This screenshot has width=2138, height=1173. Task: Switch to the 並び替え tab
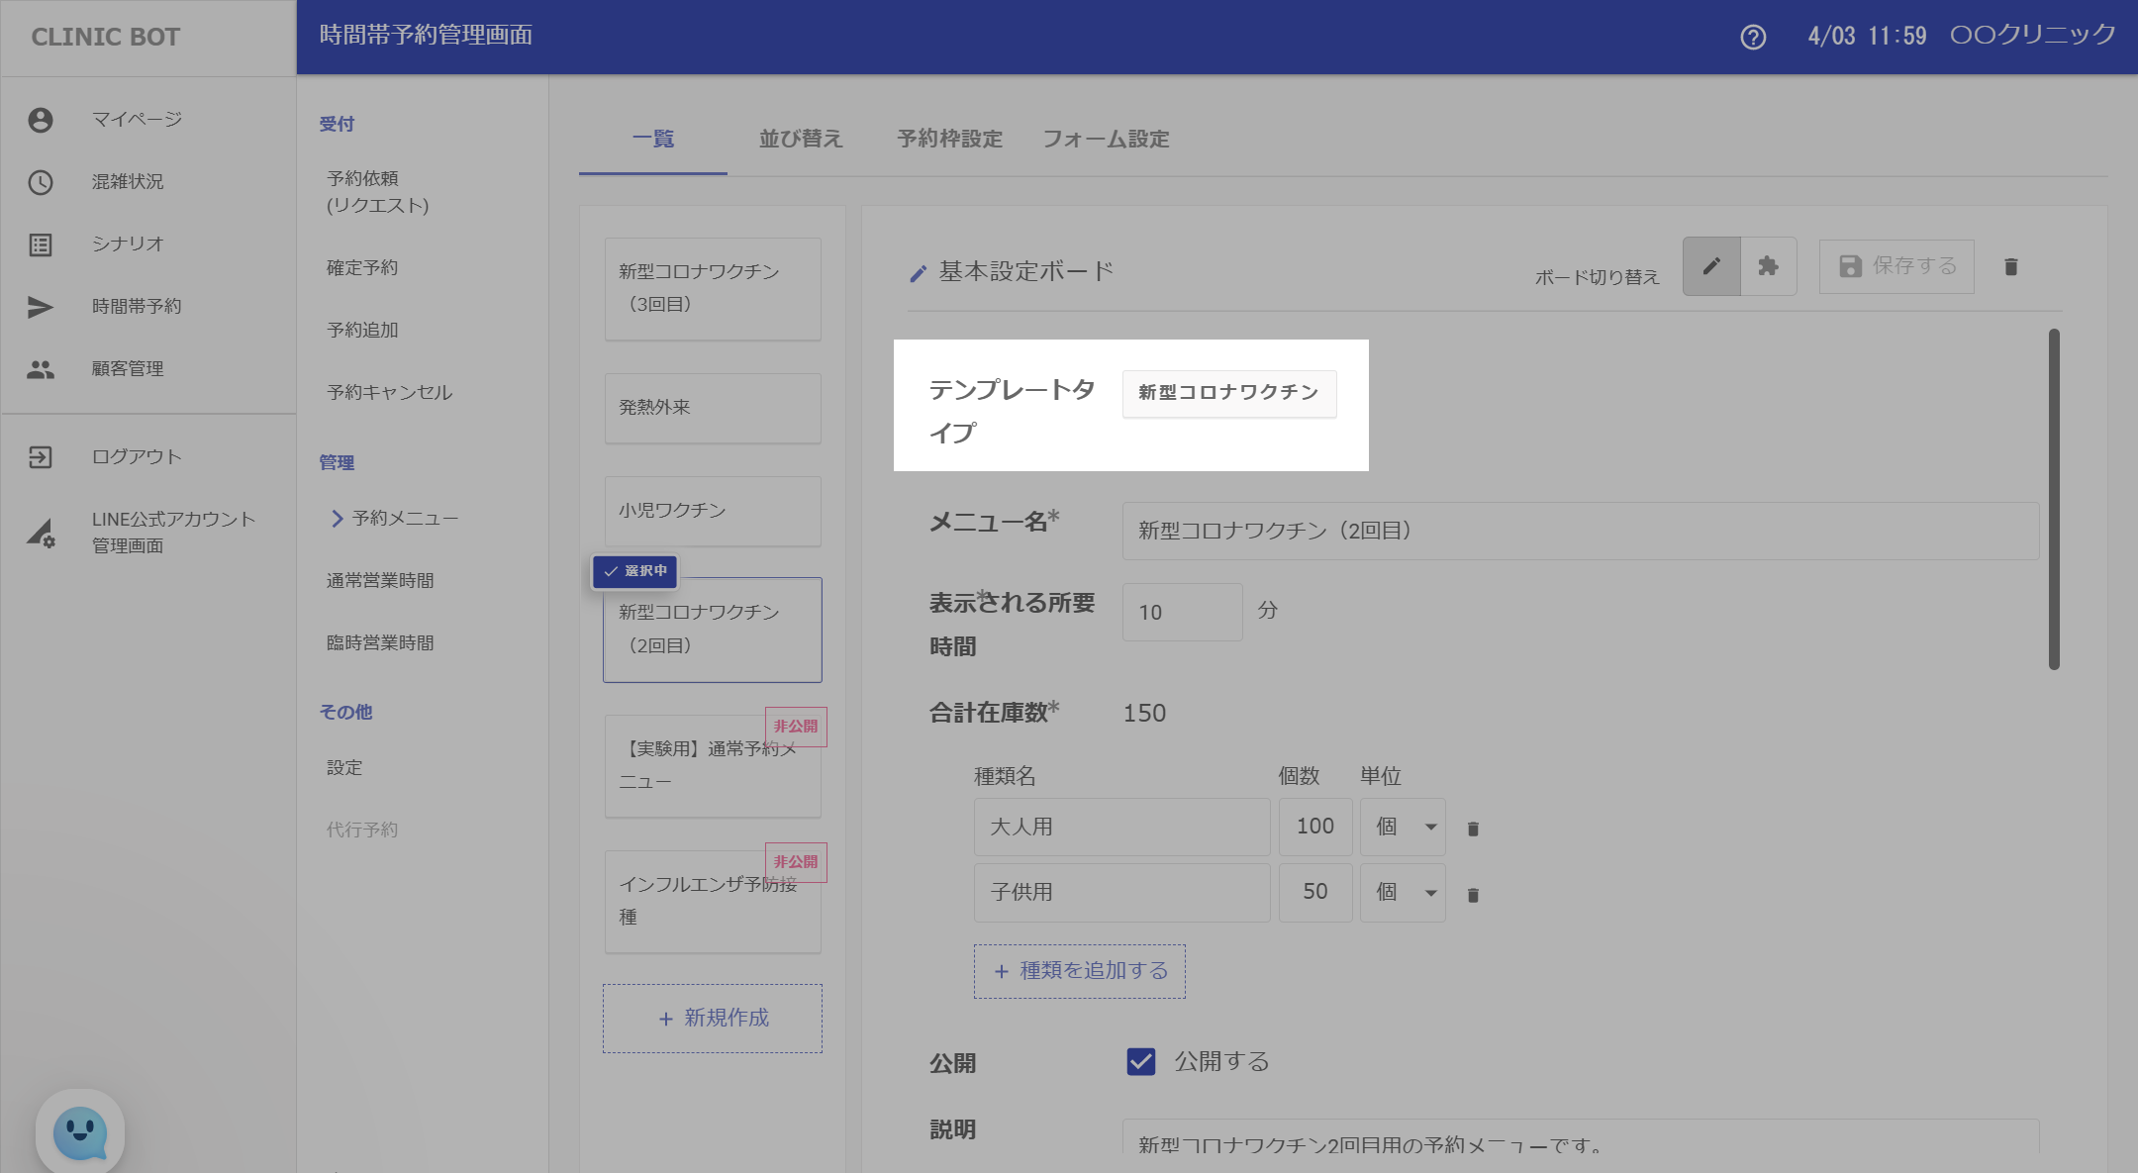click(800, 139)
